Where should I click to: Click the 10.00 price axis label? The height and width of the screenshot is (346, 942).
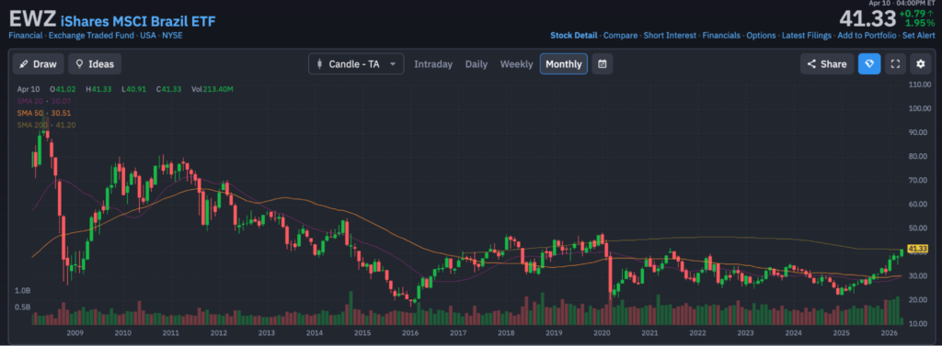click(x=919, y=323)
